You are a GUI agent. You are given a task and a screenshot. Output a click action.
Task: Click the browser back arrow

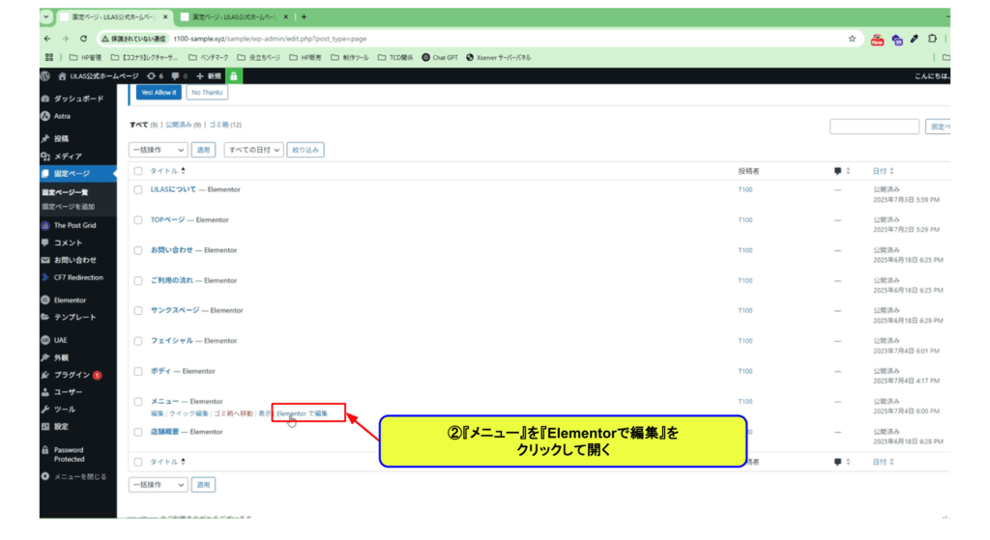pyautogui.click(x=47, y=39)
